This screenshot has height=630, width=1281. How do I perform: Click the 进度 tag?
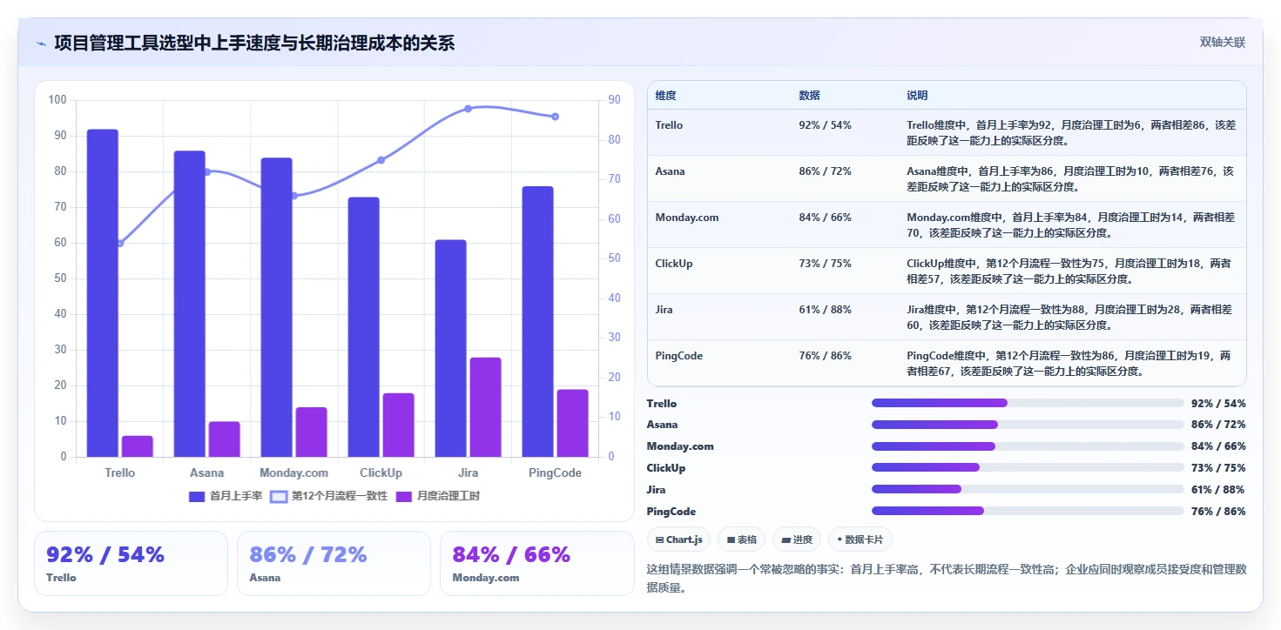click(797, 540)
